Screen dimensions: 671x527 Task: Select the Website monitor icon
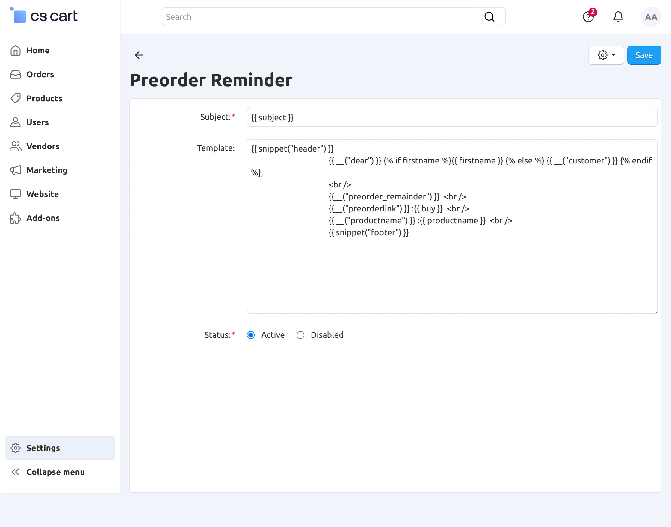click(16, 194)
